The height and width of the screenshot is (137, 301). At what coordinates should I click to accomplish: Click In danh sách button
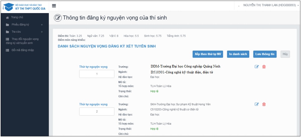tap(238, 54)
